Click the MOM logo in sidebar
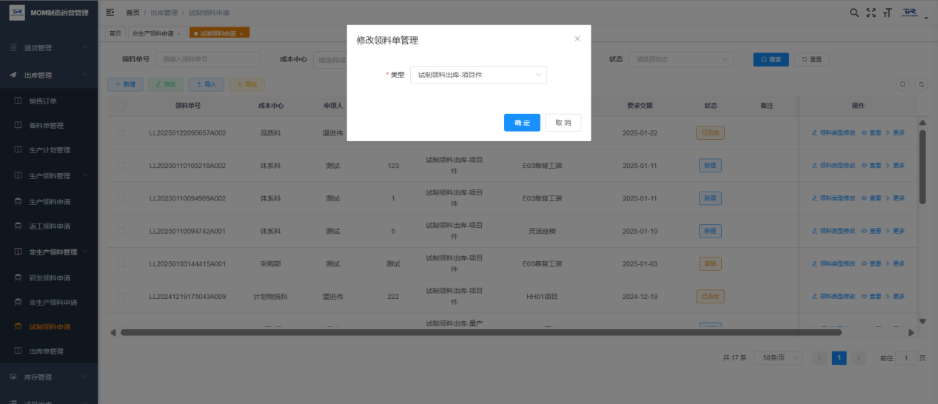This screenshot has width=938, height=404. click(x=16, y=13)
